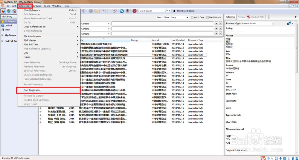Click the Insert Citation toolbar icon
The width and height of the screenshot is (299, 160).
pyautogui.click(x=103, y=11)
